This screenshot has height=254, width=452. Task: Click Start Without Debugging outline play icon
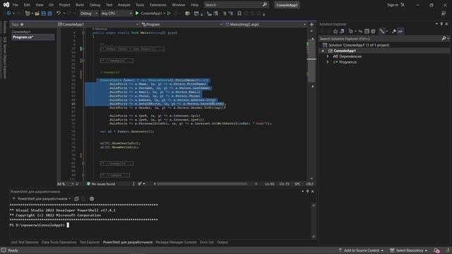pos(169,13)
